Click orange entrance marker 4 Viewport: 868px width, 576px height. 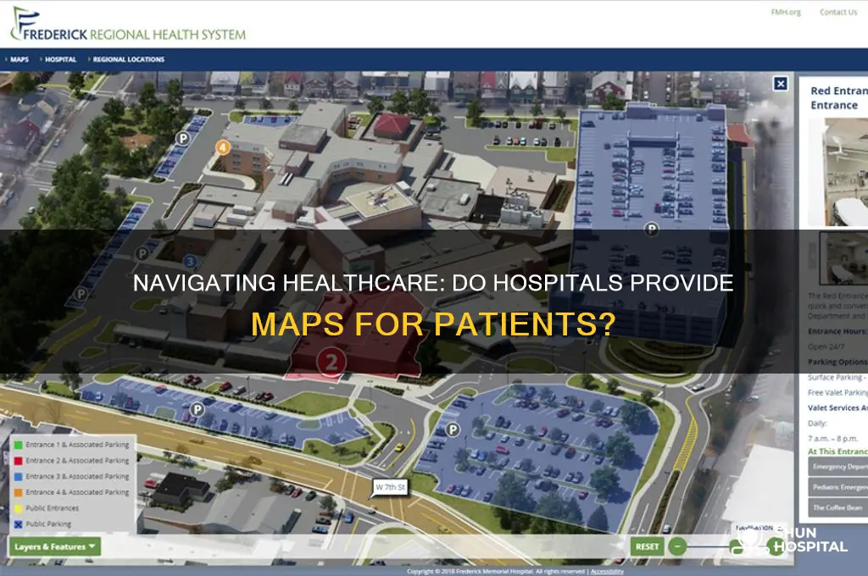coord(223,147)
